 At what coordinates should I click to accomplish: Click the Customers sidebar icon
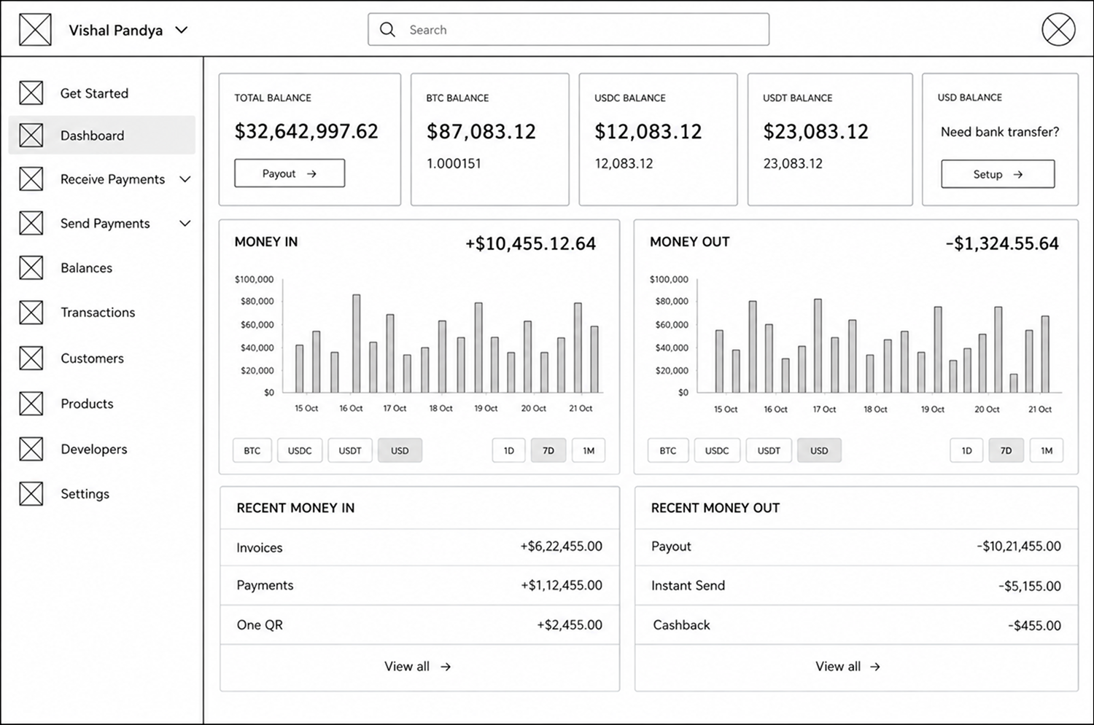click(31, 358)
